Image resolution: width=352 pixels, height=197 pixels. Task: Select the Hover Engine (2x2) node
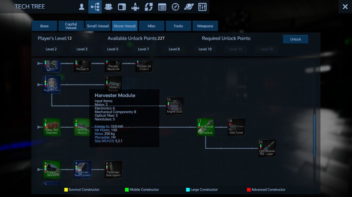pyautogui.click(x=175, y=106)
